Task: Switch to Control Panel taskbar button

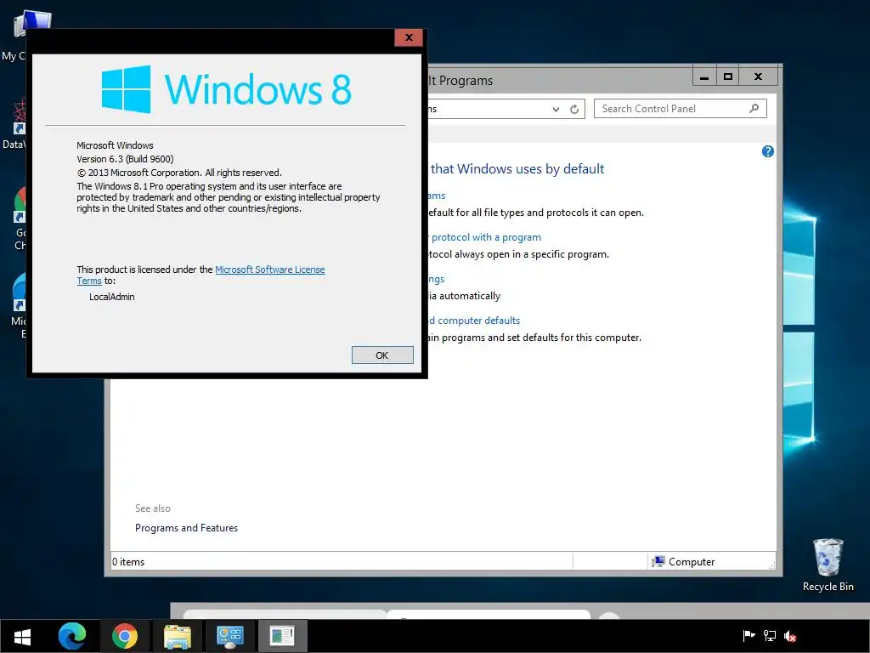Action: (x=229, y=636)
